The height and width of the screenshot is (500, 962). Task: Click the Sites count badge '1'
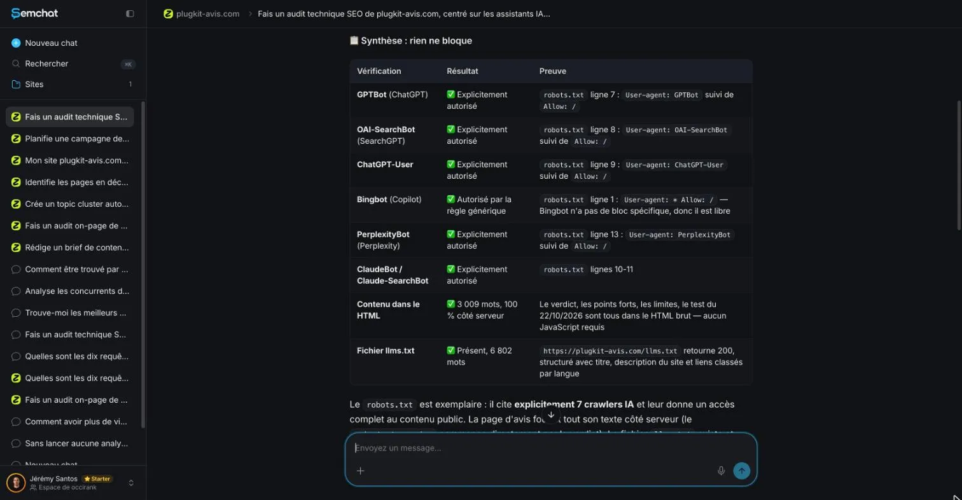pos(130,84)
